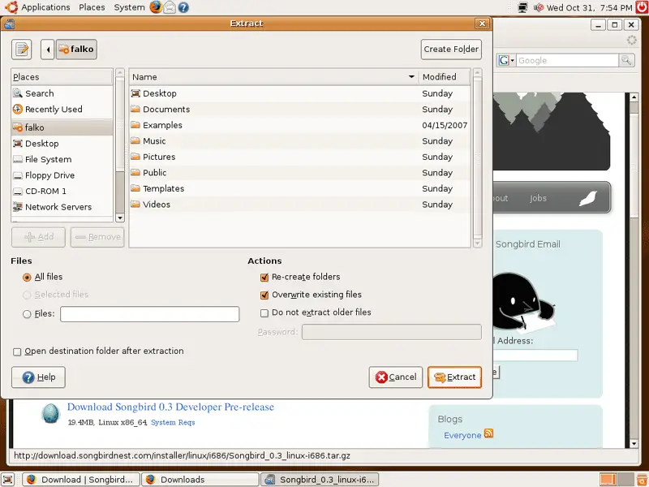Launch Firefox from top panel icon

coord(156,7)
